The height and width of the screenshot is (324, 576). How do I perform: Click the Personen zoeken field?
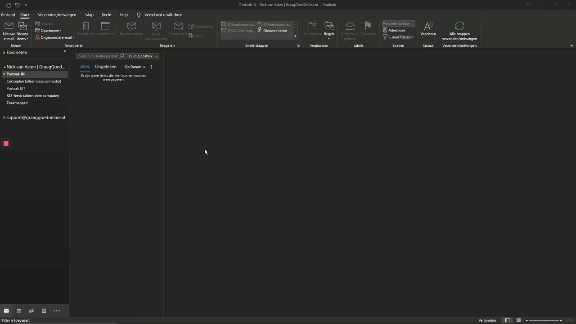click(398, 23)
